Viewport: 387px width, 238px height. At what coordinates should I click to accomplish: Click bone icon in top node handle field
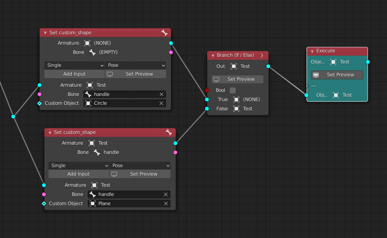[88, 94]
